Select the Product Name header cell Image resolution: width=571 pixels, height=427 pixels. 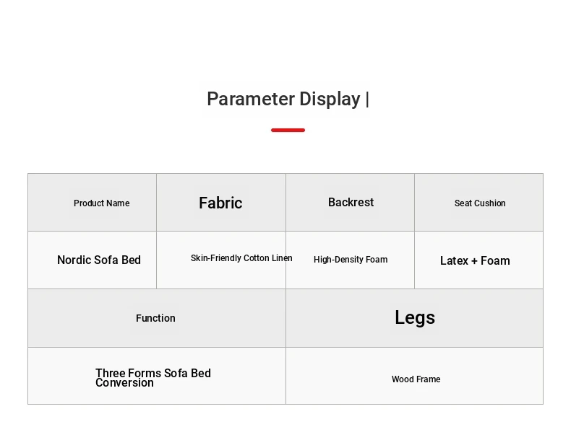(92, 203)
